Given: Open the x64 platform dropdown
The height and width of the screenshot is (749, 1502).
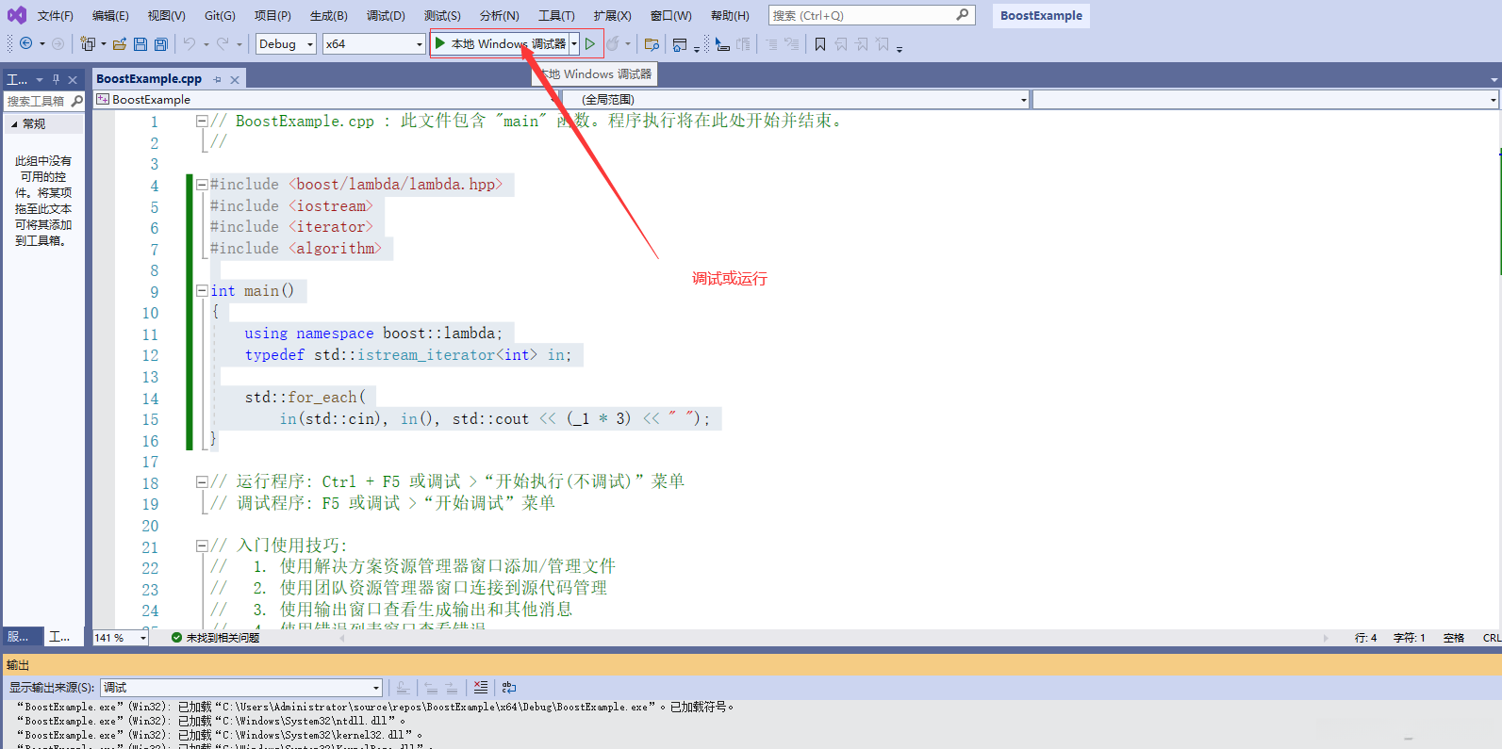Looking at the screenshot, I should (x=374, y=43).
